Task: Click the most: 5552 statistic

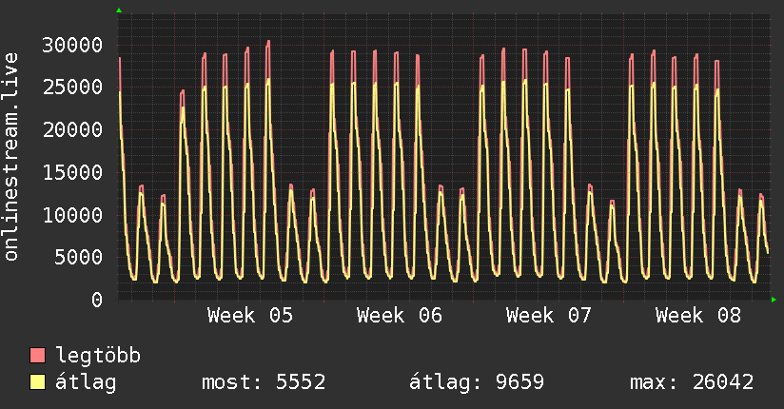Action: point(264,383)
